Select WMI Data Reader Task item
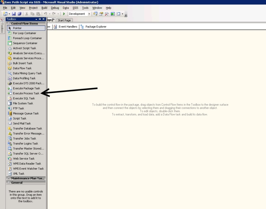This screenshot has height=209, width=266. point(26,164)
